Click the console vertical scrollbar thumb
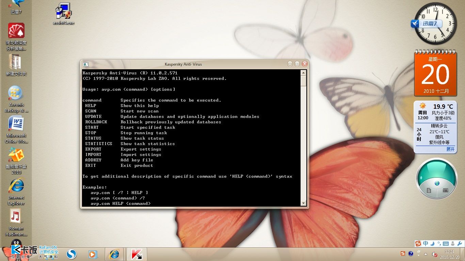The width and height of the screenshot is (465, 261). point(303,81)
